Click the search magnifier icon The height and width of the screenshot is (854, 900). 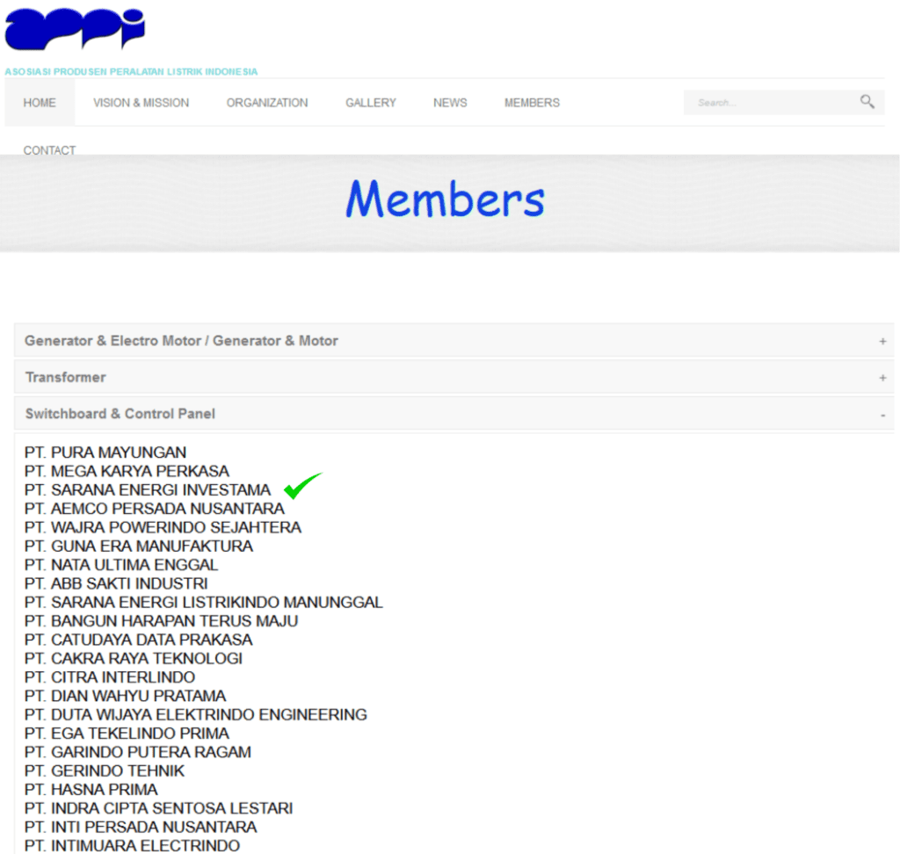tap(867, 102)
